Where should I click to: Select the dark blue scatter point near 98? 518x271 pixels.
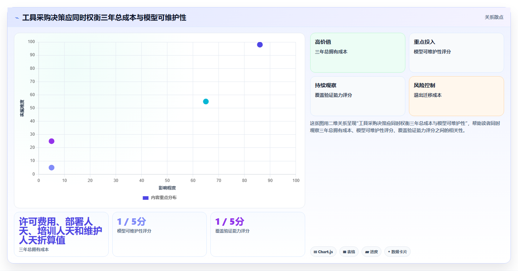(x=260, y=45)
